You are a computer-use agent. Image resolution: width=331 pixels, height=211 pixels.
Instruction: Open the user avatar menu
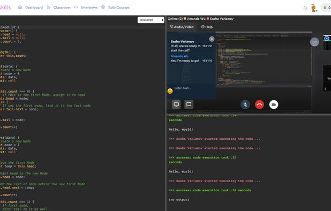click(x=314, y=8)
